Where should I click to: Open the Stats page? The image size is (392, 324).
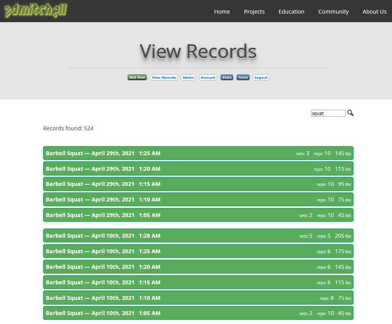(x=227, y=77)
